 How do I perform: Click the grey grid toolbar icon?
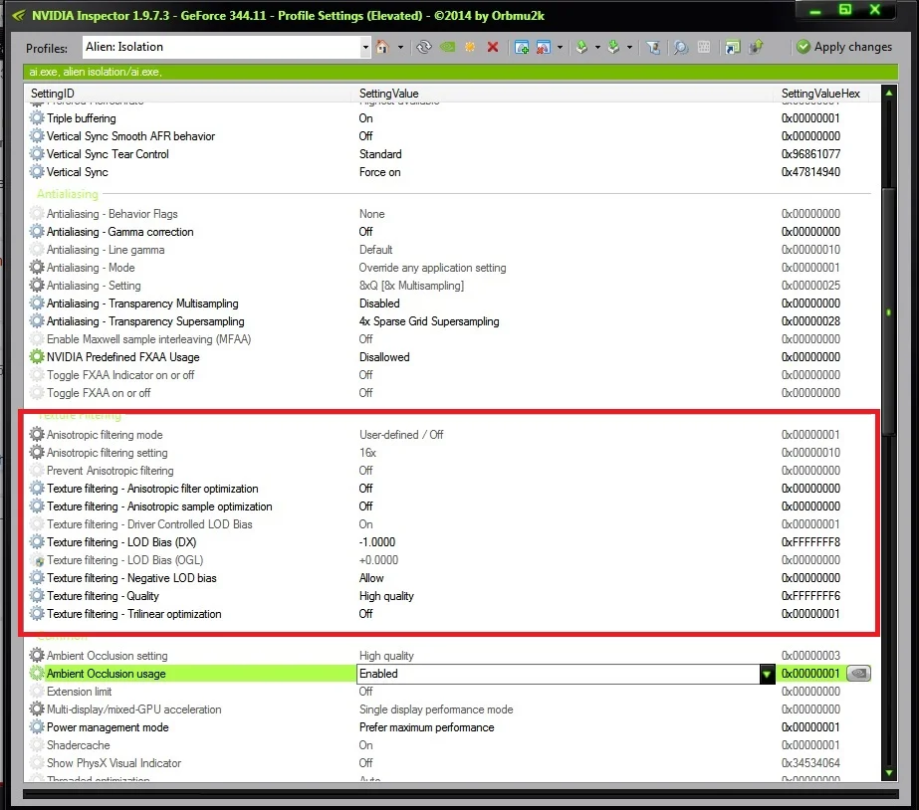(704, 47)
